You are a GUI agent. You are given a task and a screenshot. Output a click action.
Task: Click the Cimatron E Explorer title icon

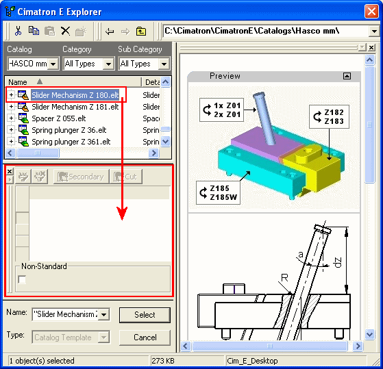tap(10, 12)
